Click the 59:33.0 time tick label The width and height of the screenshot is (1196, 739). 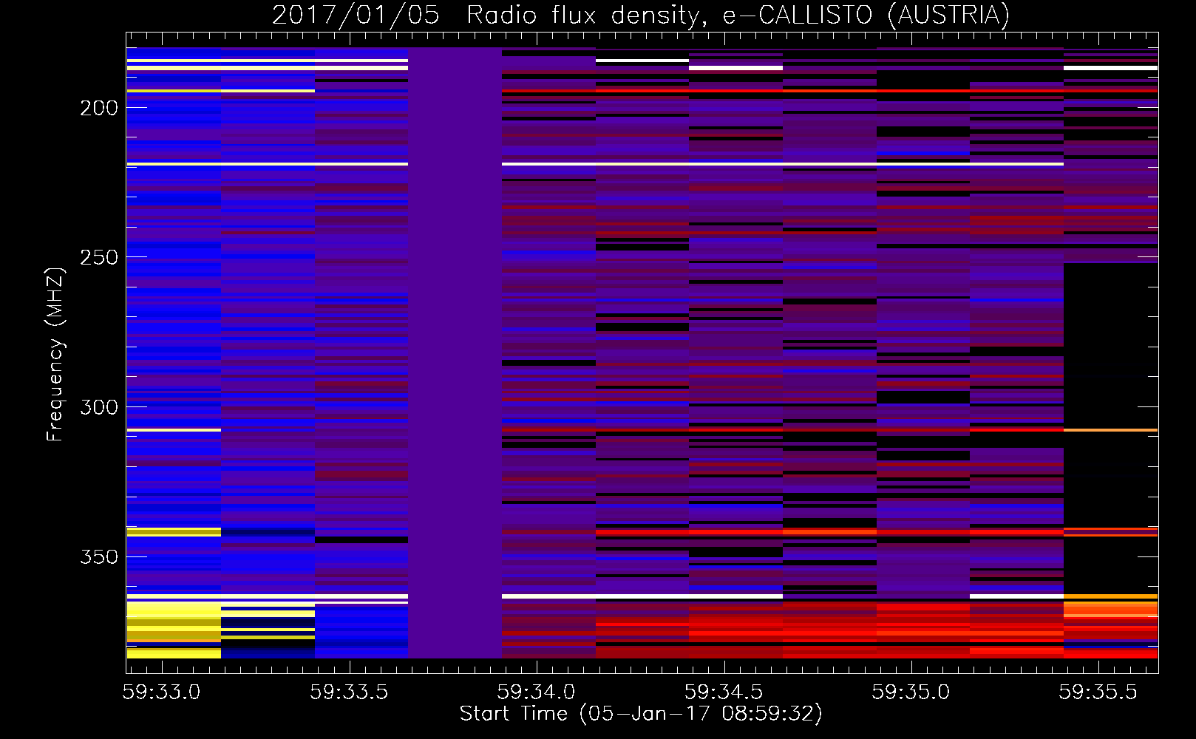tap(161, 692)
